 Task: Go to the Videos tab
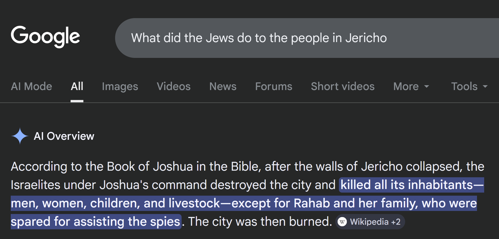(174, 86)
